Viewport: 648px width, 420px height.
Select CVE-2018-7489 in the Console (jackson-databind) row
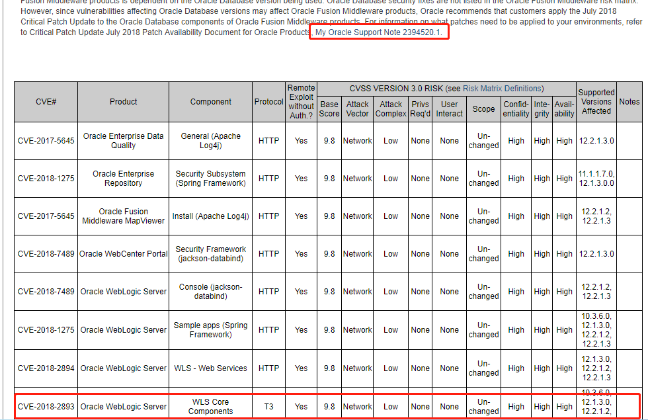[x=46, y=292]
